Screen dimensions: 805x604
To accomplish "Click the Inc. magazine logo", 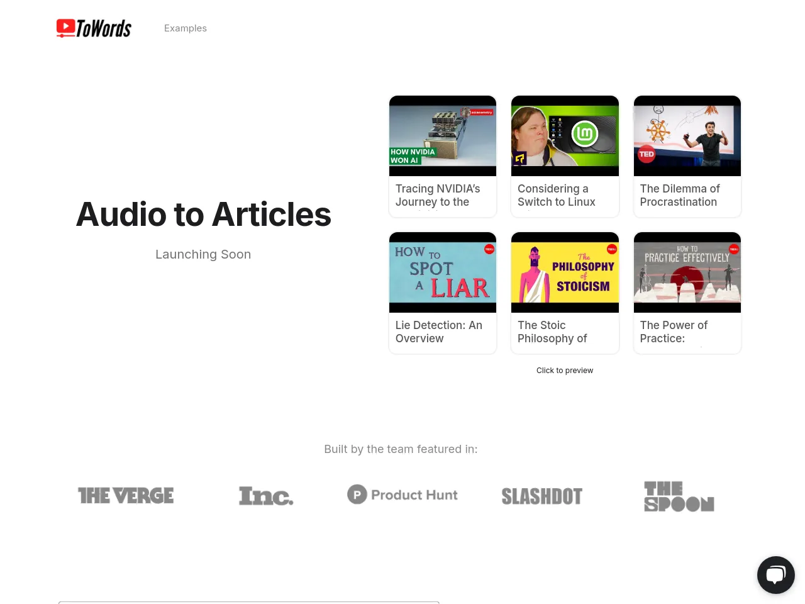I will [266, 496].
